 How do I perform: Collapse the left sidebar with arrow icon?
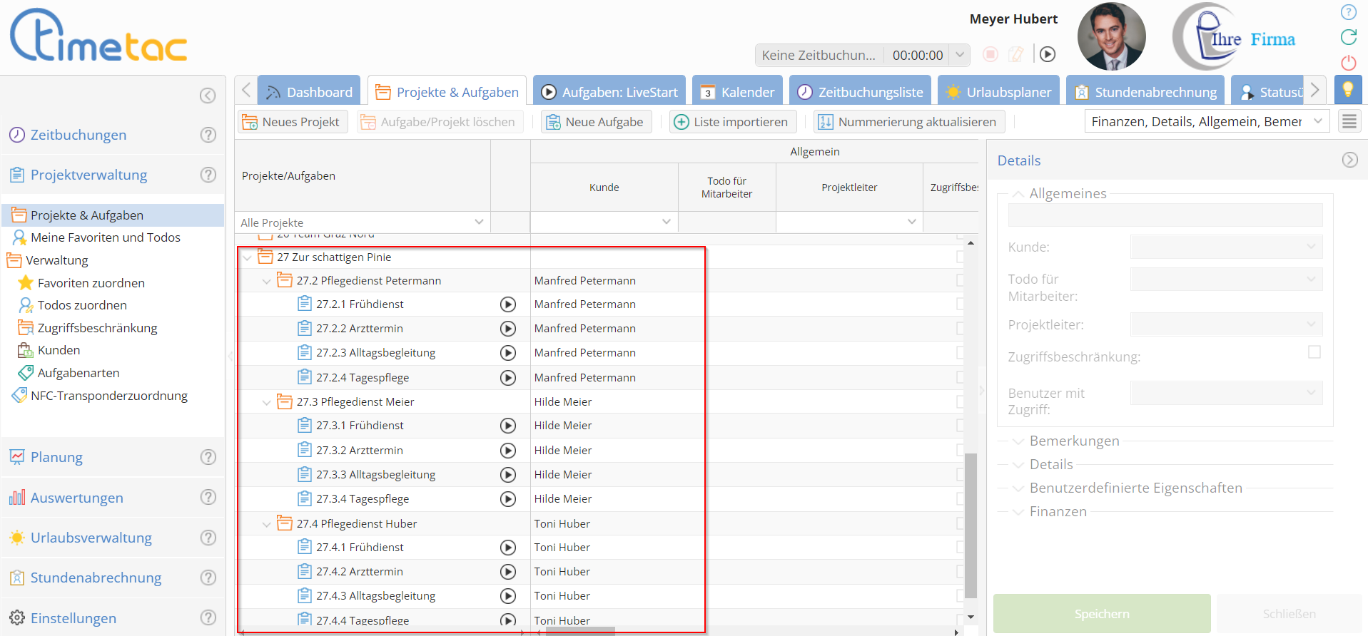pos(208,96)
